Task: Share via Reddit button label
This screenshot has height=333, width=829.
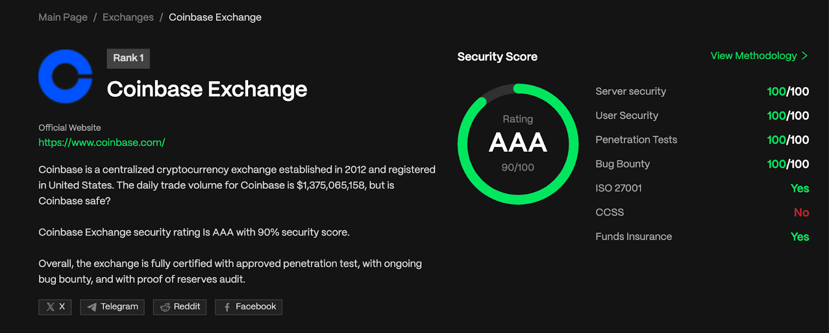Action: pos(187,307)
